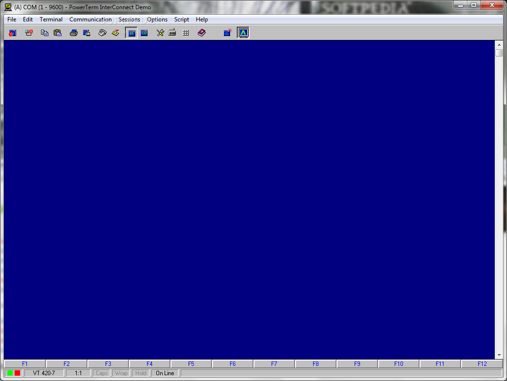
Task: Click the F3 soft function key
Action: tap(108, 364)
